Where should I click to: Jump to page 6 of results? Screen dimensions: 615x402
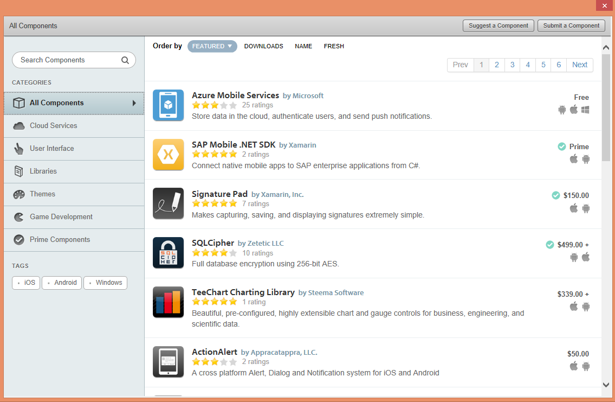tap(559, 65)
